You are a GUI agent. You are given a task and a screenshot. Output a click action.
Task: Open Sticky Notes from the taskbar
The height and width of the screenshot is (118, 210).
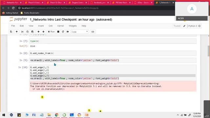pos(19,115)
